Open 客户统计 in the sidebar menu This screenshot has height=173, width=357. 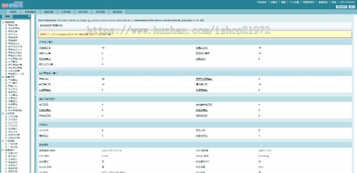point(13,156)
